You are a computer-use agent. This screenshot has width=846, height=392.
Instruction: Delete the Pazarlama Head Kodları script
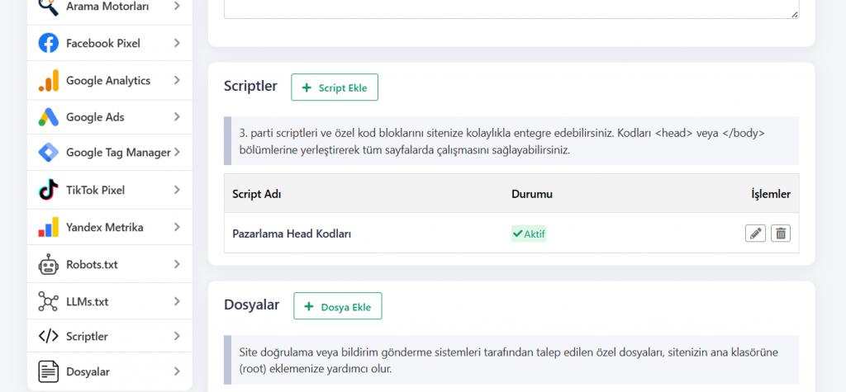pyautogui.click(x=781, y=234)
